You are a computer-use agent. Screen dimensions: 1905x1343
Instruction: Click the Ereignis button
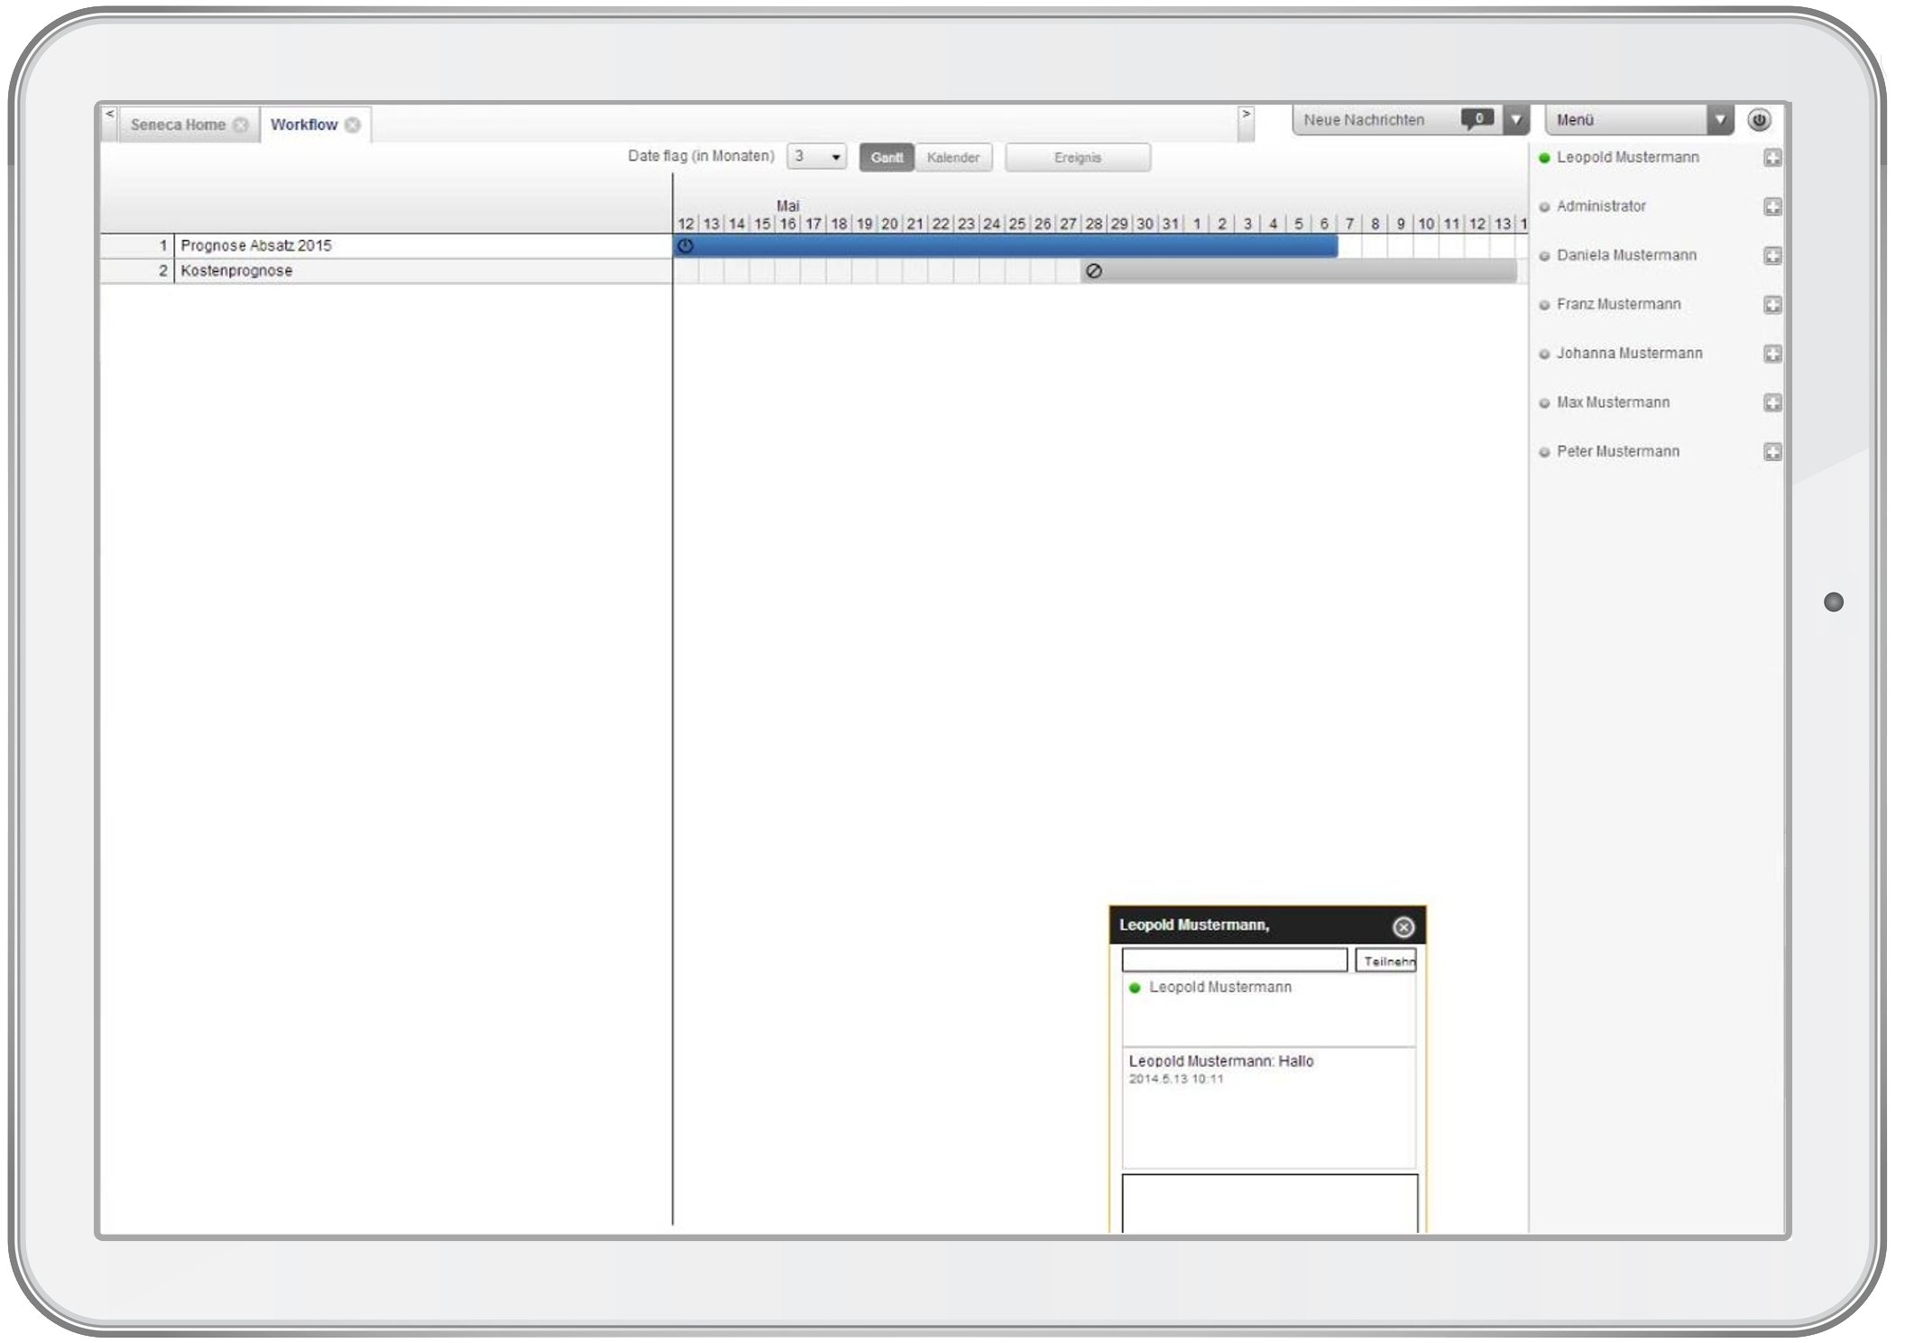coord(1077,158)
